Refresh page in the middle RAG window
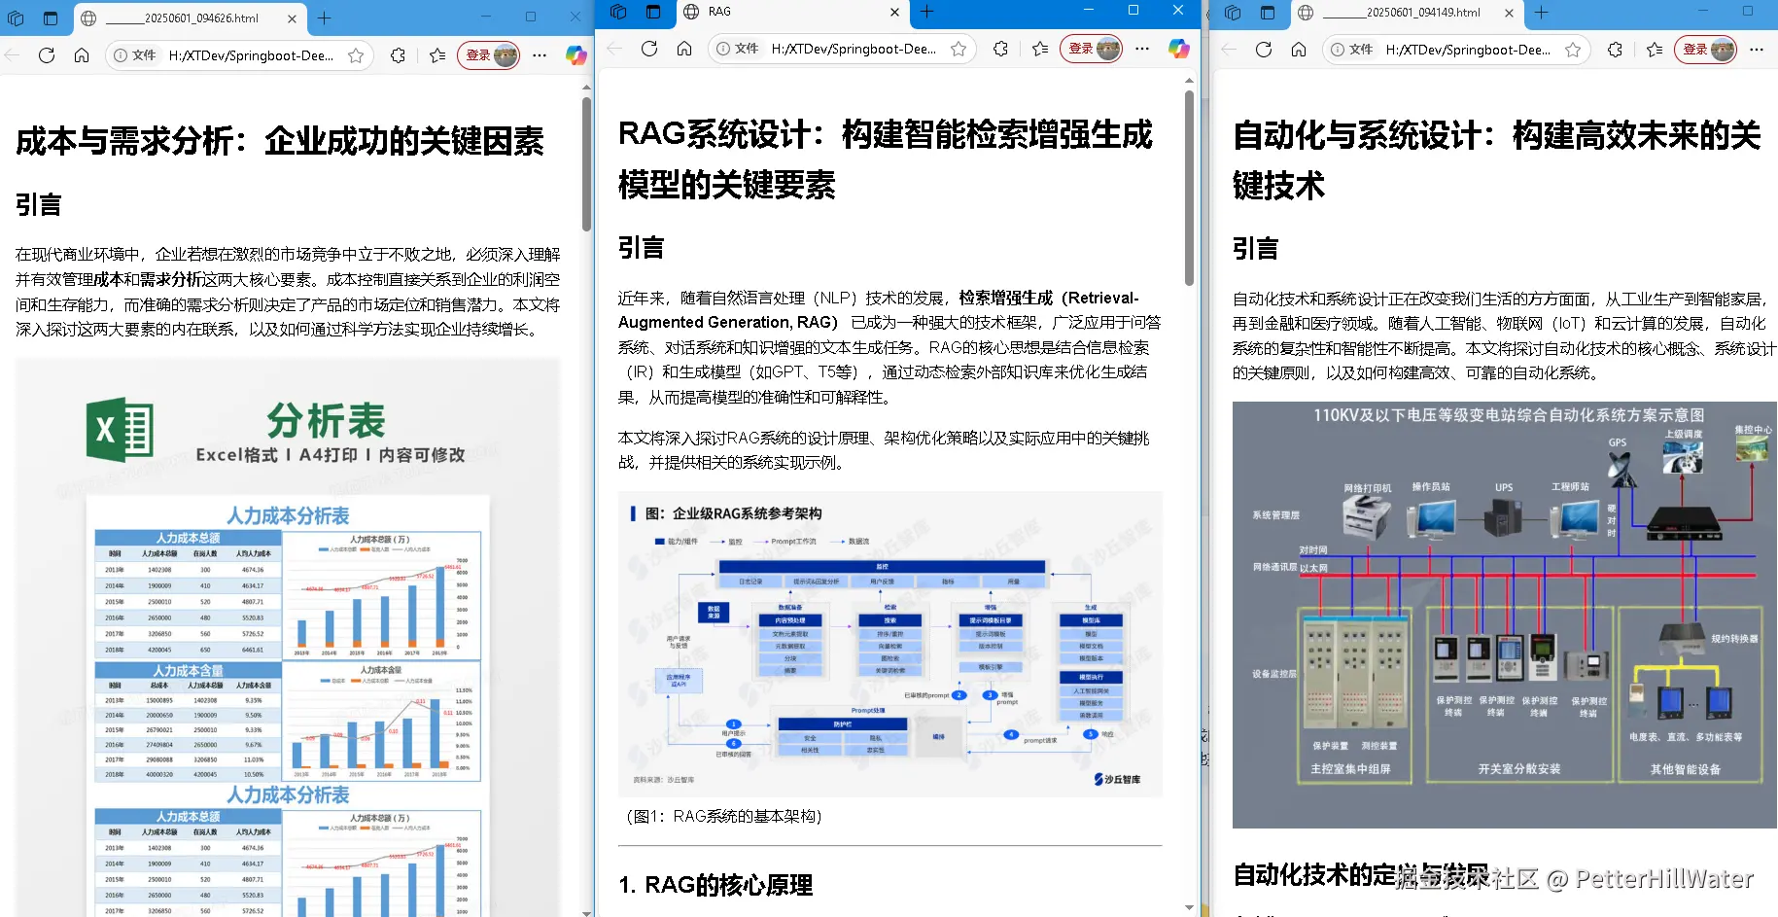This screenshot has width=1778, height=917. pyautogui.click(x=649, y=49)
